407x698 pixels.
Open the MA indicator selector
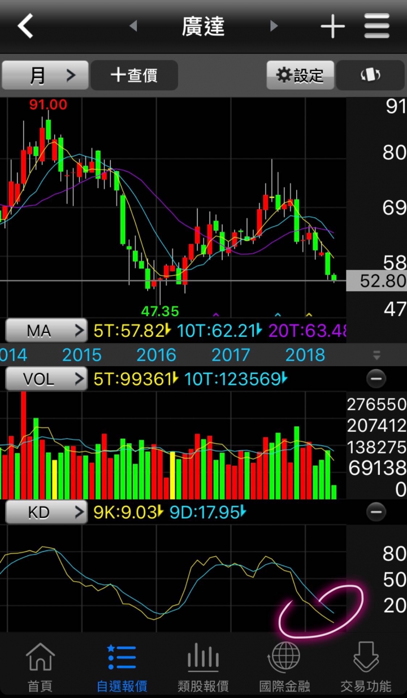[46, 330]
